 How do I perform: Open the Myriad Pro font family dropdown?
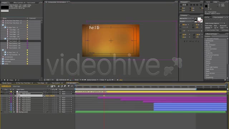(187, 18)
